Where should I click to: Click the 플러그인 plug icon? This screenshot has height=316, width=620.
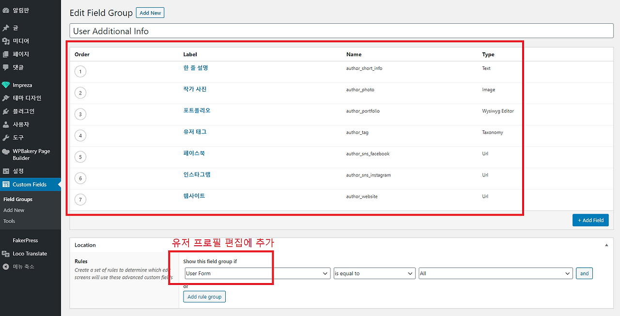click(x=6, y=111)
